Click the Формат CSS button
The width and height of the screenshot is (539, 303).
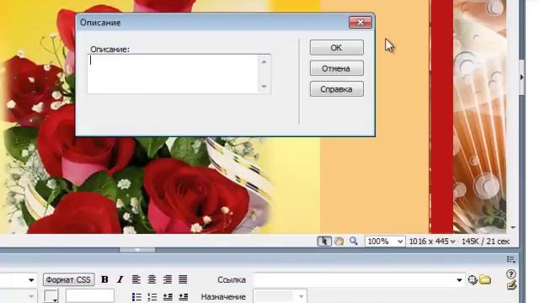68,279
